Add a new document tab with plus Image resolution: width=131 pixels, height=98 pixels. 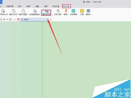tap(51, 19)
